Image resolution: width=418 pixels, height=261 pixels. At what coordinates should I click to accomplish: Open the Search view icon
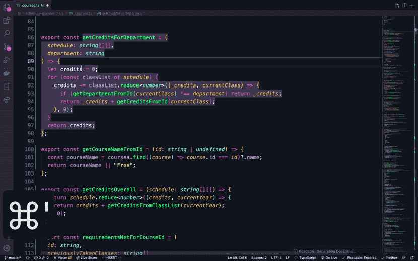tap(7, 33)
